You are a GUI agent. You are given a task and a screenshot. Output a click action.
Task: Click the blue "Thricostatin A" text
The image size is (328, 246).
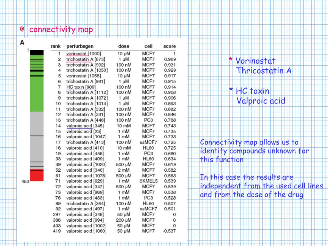(x=264, y=71)
